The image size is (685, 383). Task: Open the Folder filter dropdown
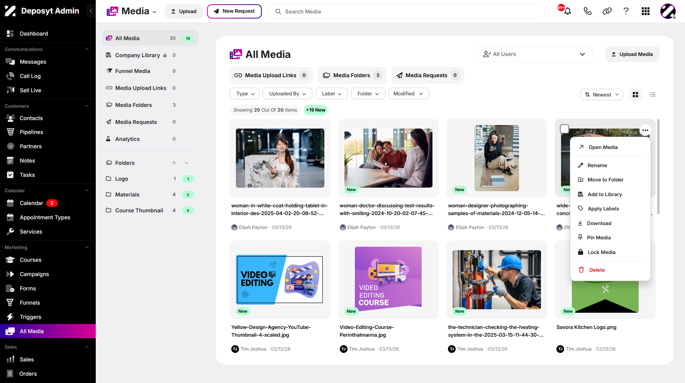[368, 94]
